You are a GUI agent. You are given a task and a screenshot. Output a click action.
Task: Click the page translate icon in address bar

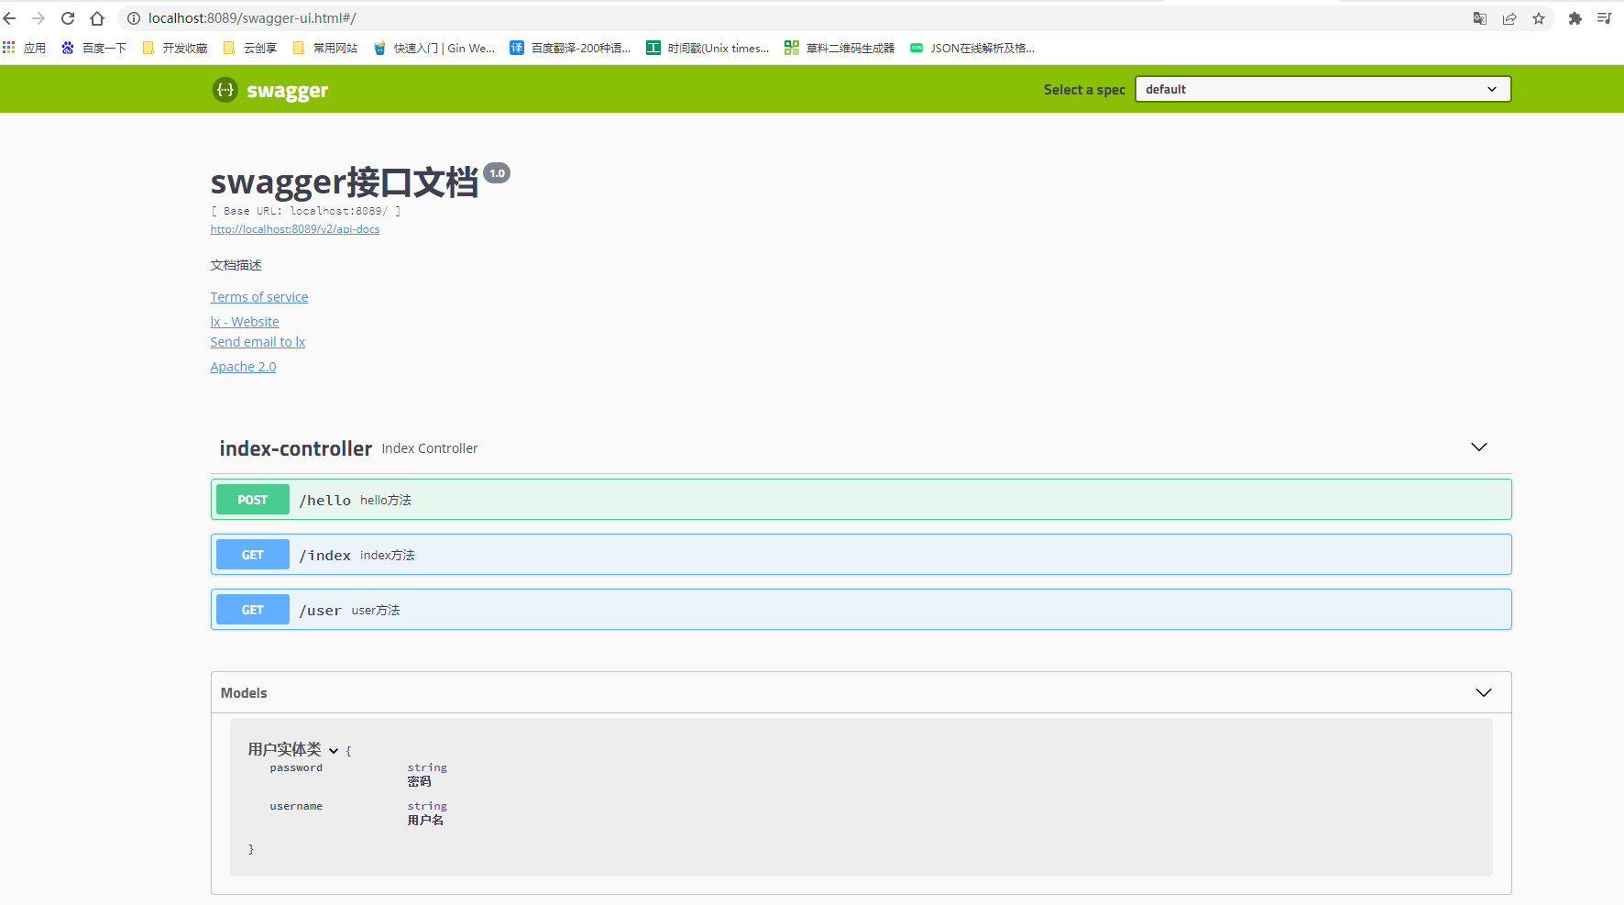[x=1479, y=18]
